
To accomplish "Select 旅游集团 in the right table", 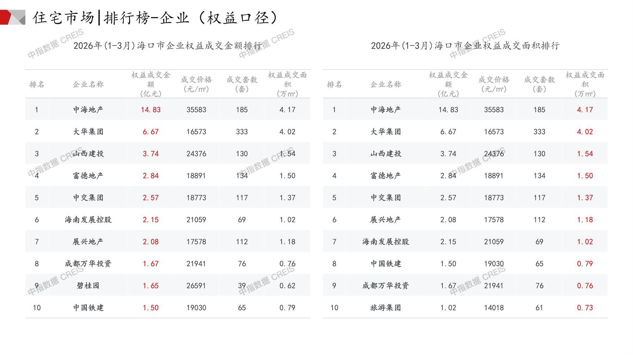I will (386, 308).
